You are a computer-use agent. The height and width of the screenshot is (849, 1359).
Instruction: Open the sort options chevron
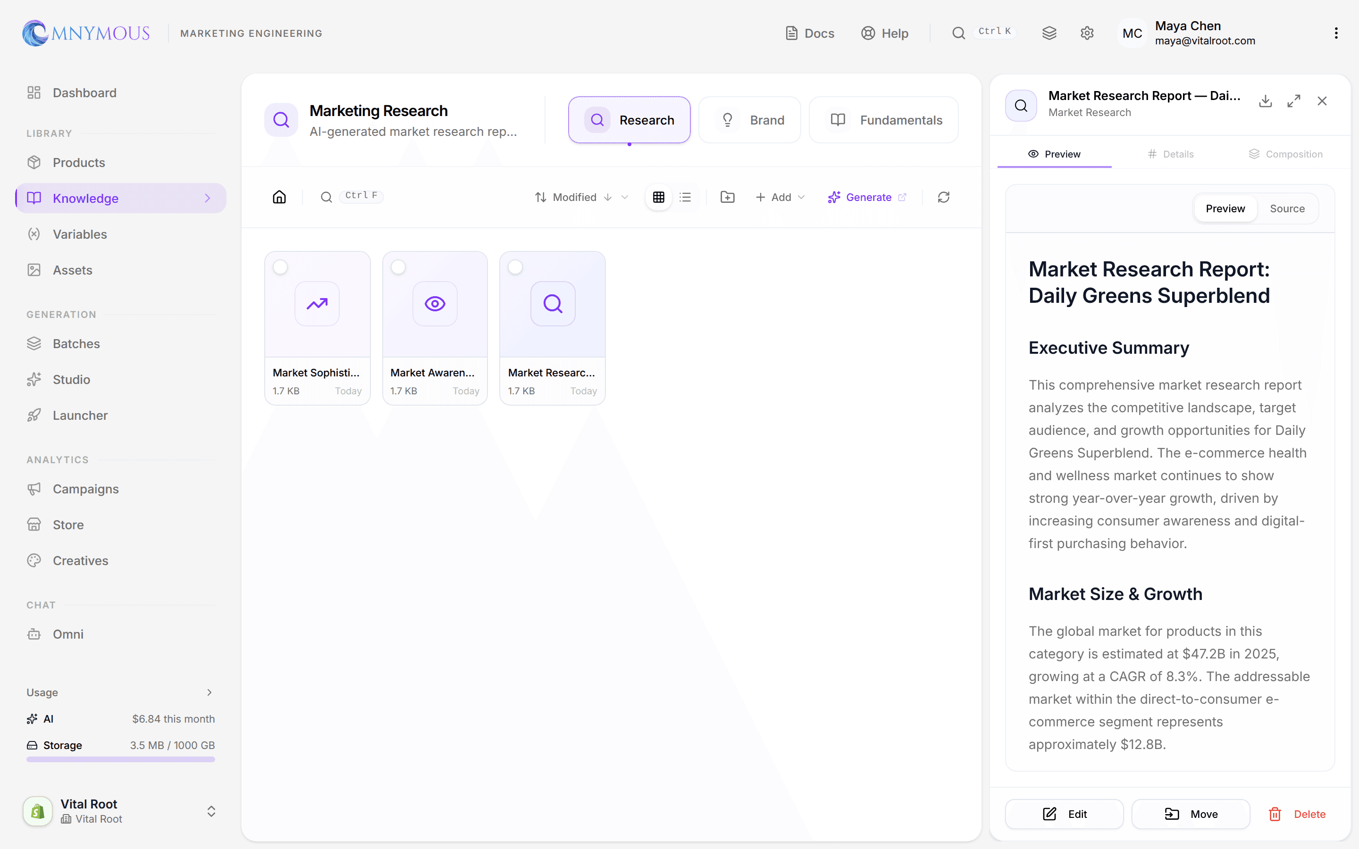[x=624, y=197]
